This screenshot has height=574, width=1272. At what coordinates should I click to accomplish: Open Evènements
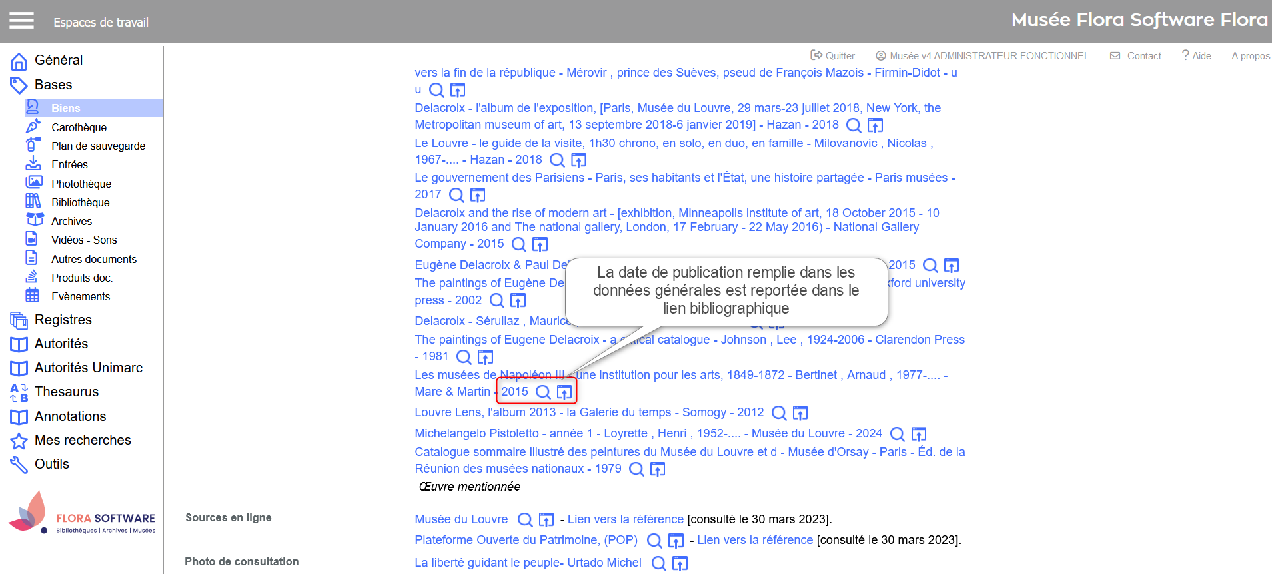(81, 296)
